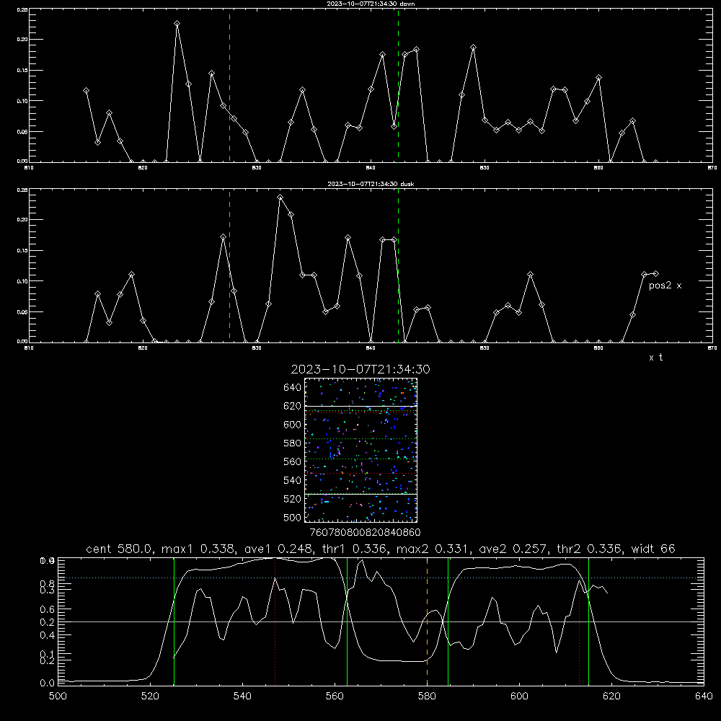Image resolution: width=721 pixels, height=721 pixels.
Task: Click the center image y-axis label 500
Action: [292, 518]
